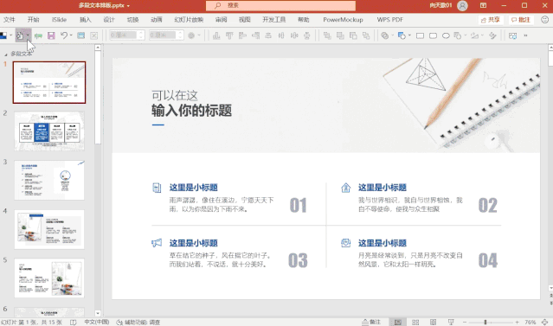553x326 pixels.
Task: Click the first width spinner up arrow
Action: (141, 33)
